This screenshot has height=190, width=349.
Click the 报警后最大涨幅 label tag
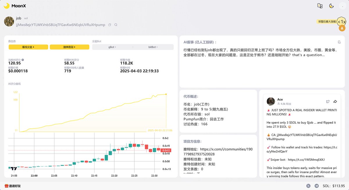coord(327,21)
